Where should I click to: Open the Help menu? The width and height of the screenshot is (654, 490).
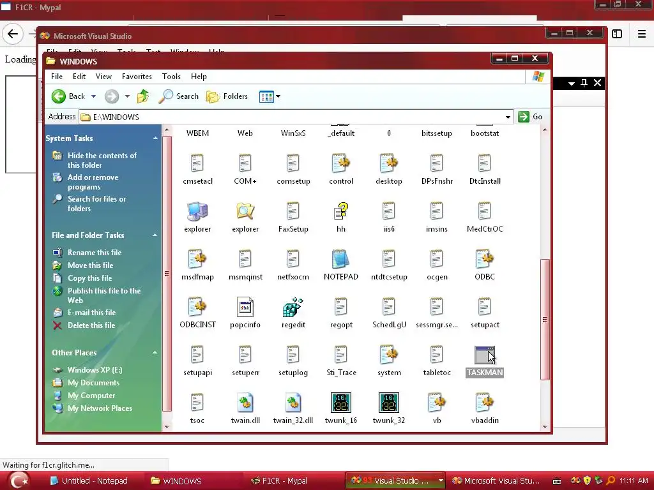click(x=199, y=77)
